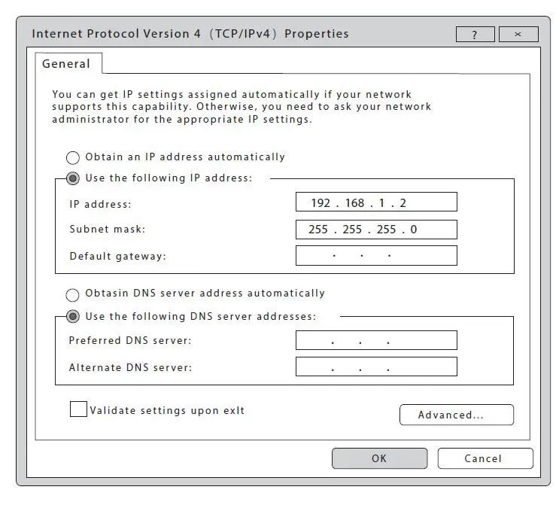
Task: Switch to the General tab
Action: 66,64
